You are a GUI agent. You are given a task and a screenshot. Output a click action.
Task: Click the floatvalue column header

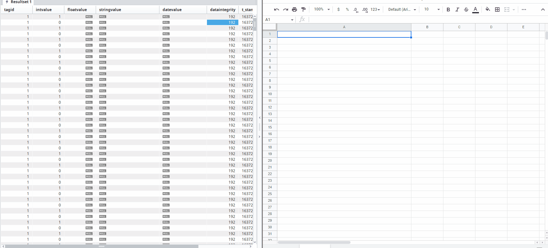tap(80, 10)
